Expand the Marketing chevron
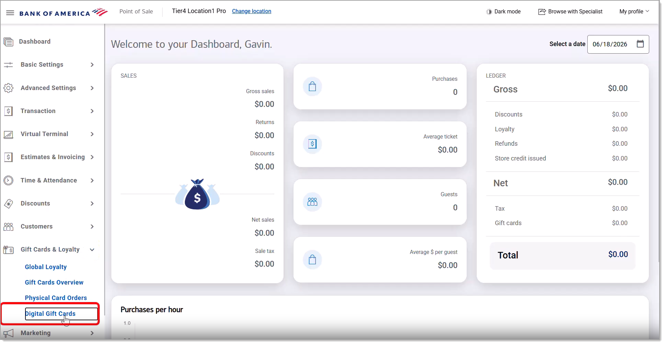This screenshot has height=344, width=664. [92, 333]
